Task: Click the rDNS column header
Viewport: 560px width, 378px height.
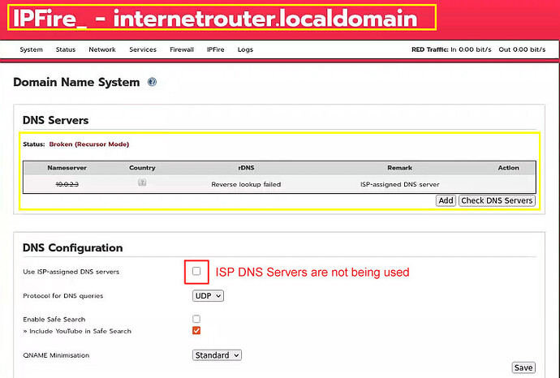Action: click(x=246, y=168)
